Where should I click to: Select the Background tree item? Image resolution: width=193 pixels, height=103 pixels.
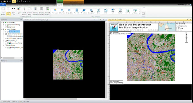(11, 27)
